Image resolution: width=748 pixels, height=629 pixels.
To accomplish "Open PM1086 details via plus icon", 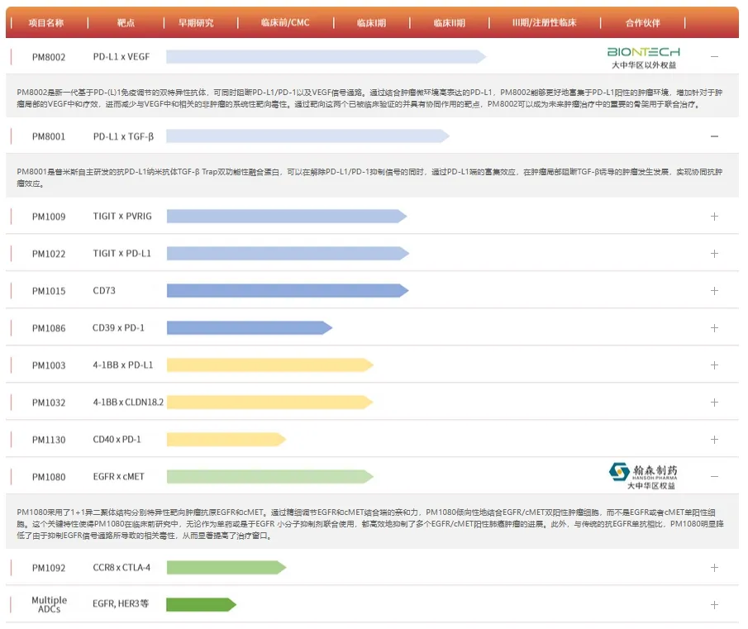I will (x=714, y=328).
